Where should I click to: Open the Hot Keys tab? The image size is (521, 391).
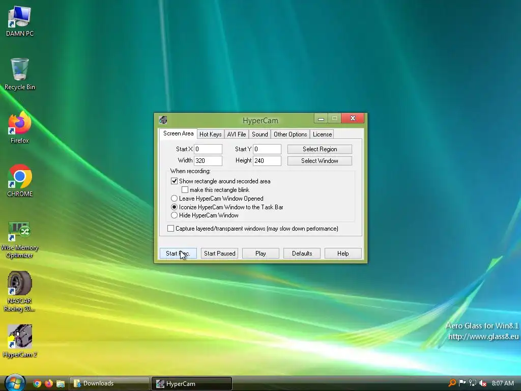pos(210,134)
